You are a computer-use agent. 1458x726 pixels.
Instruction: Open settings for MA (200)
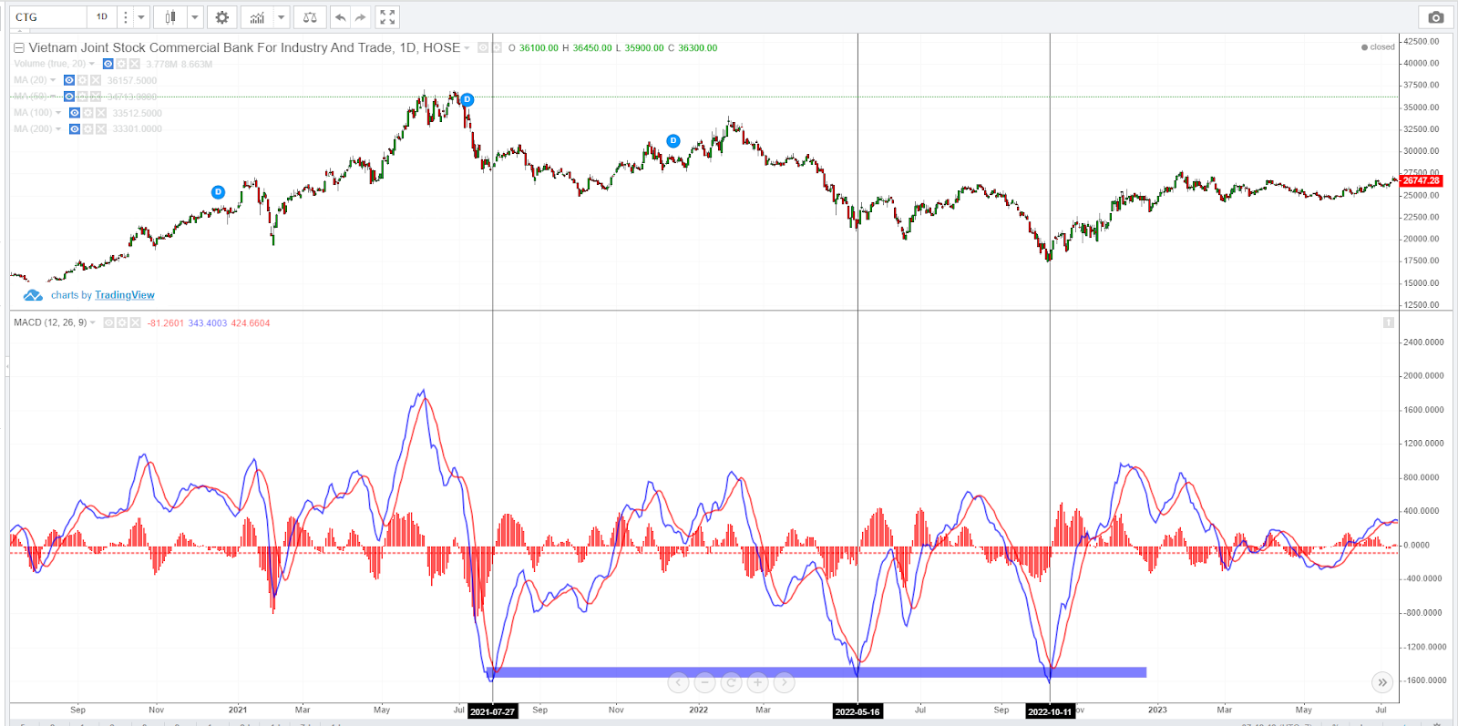click(x=87, y=129)
